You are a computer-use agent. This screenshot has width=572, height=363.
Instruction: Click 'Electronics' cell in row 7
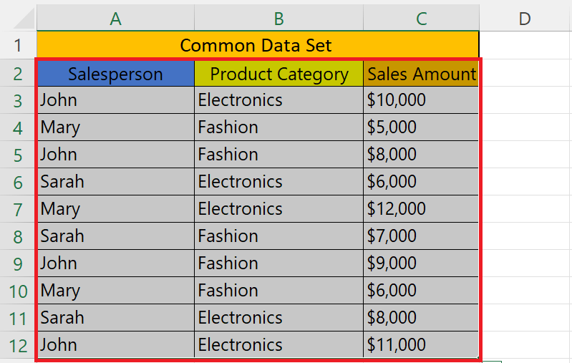click(278, 208)
